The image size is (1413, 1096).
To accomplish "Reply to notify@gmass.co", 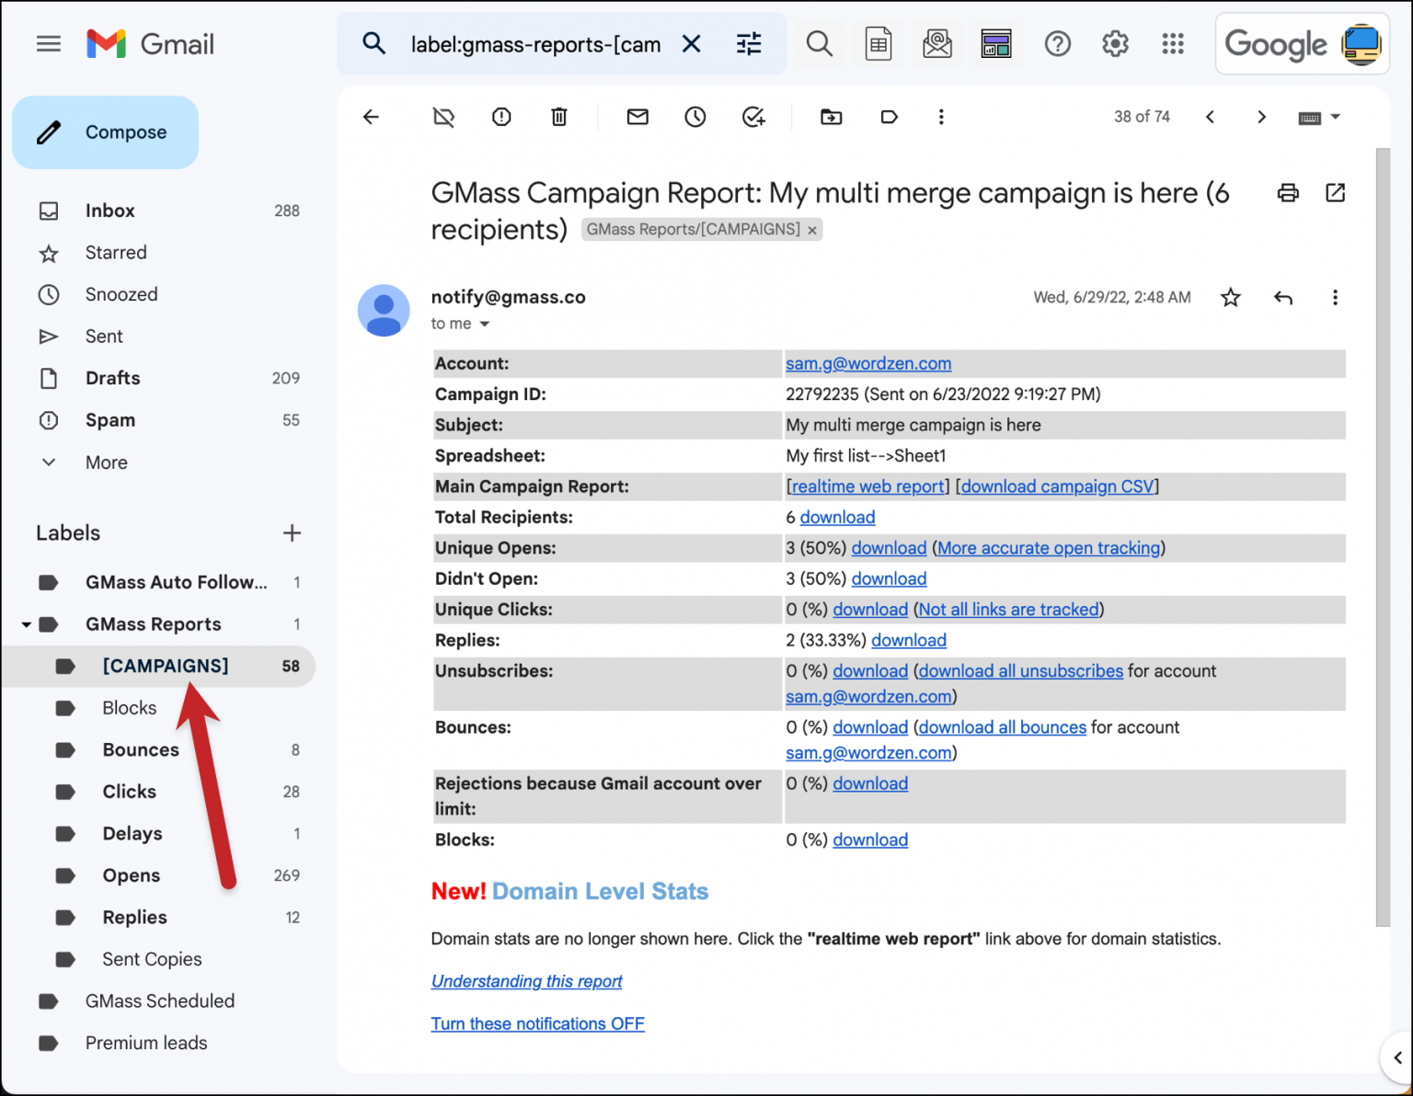I will point(1282,297).
